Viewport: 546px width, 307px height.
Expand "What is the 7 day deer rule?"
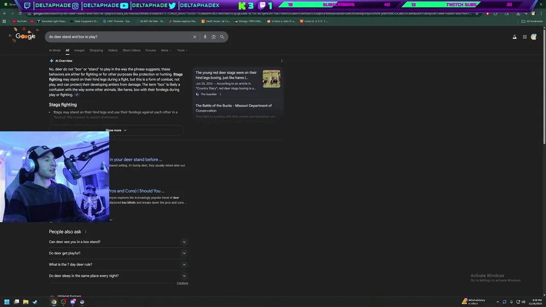click(x=118, y=264)
